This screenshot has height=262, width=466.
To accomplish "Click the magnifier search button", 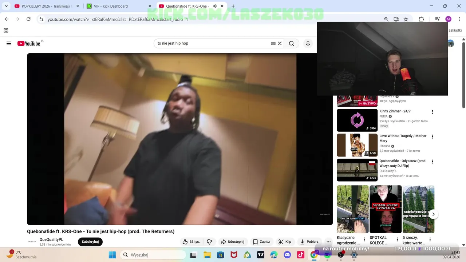I will coord(292,43).
